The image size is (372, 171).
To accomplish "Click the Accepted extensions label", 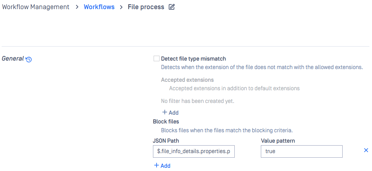I will [x=187, y=80].
